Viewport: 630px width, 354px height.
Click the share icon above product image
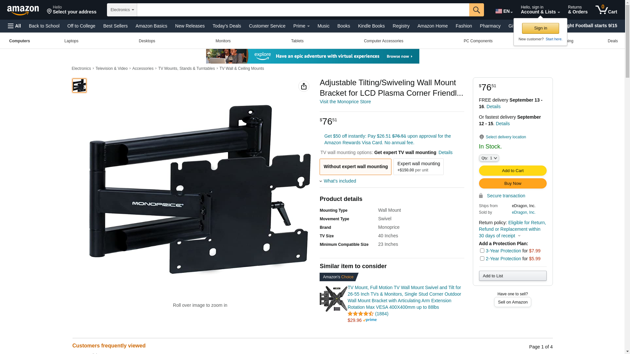tap(304, 86)
